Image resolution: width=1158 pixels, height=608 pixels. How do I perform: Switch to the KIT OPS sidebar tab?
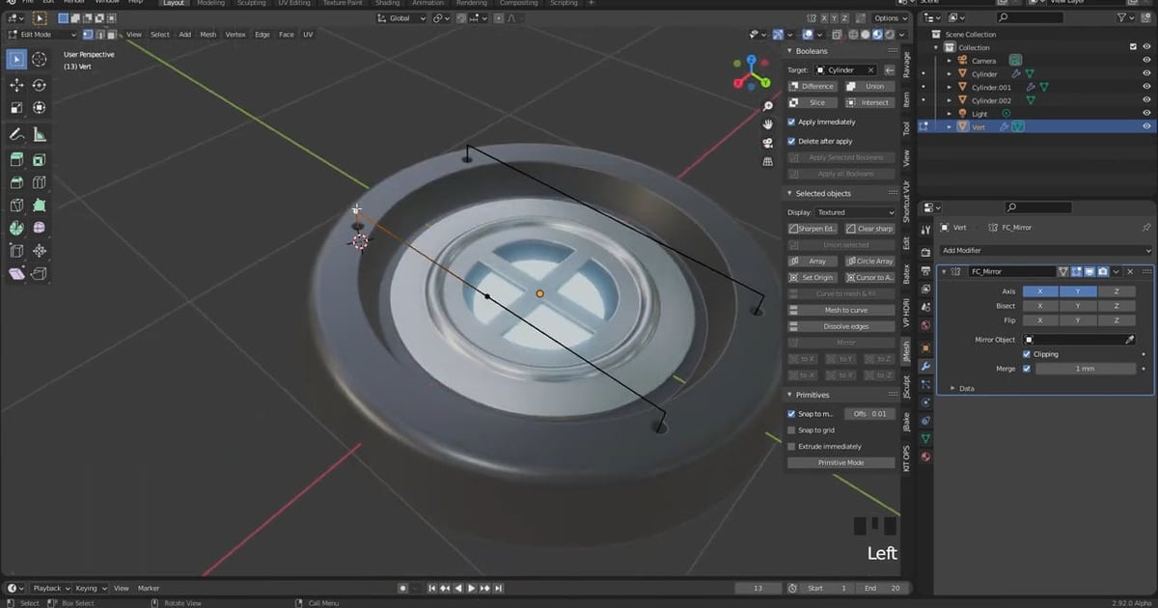point(907,458)
